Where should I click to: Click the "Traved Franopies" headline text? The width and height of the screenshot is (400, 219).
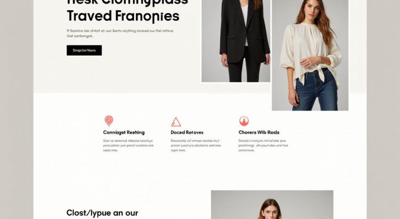(123, 16)
